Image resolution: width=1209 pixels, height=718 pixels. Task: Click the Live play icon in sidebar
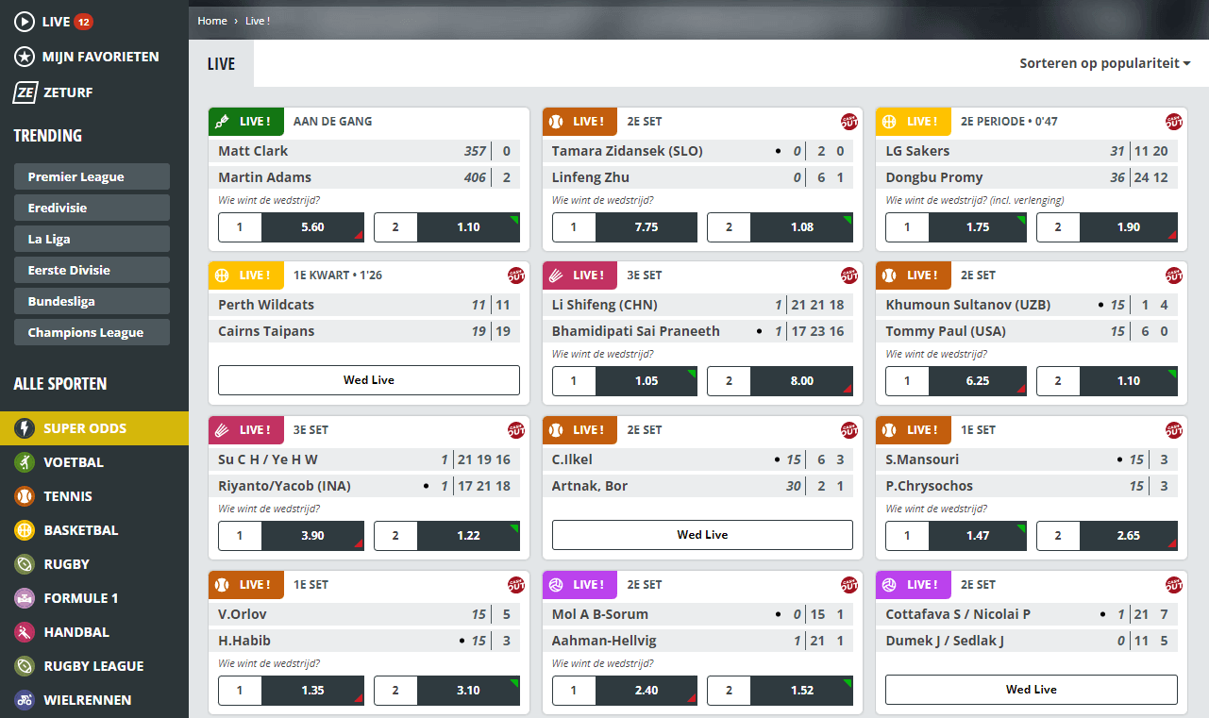(25, 21)
